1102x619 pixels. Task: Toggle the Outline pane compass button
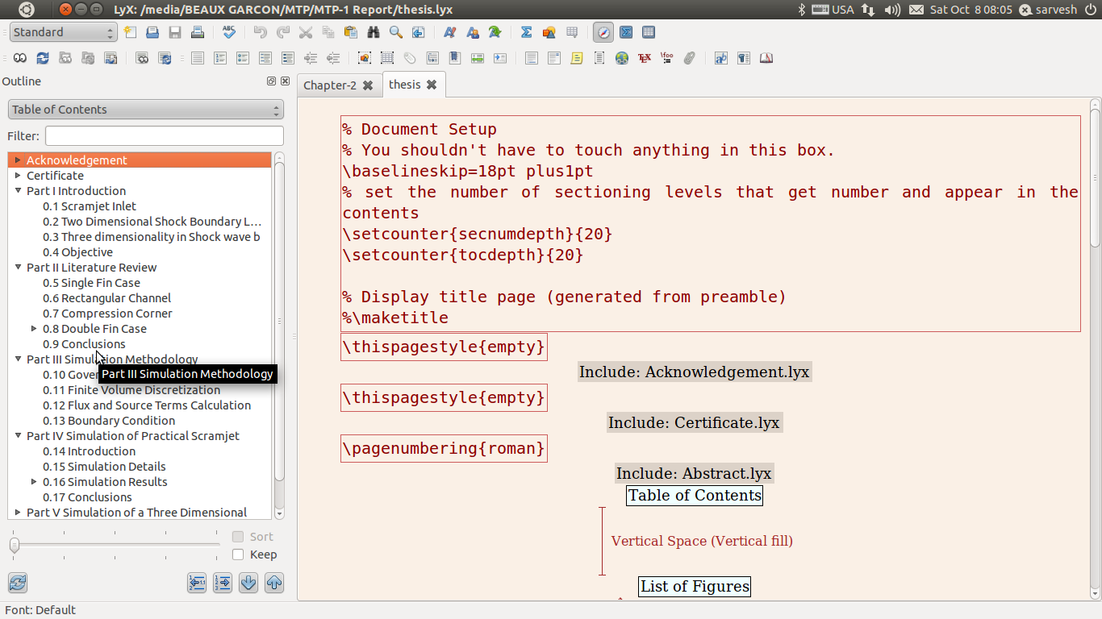coord(603,32)
